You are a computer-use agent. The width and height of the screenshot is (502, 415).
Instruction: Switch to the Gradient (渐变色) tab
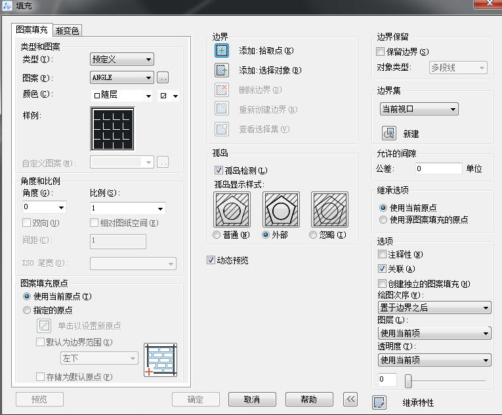(67, 31)
